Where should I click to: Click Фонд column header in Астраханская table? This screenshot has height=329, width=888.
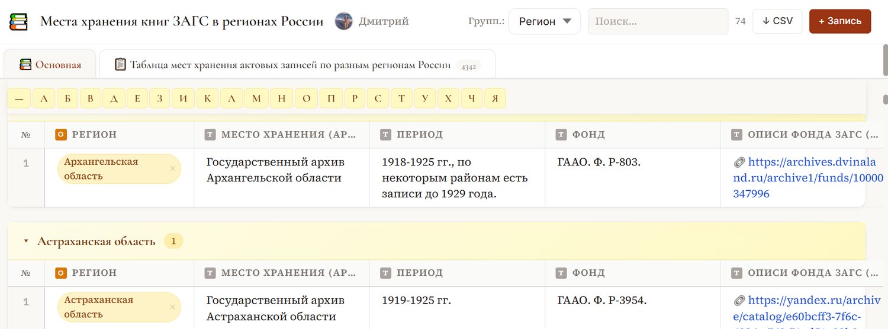pyautogui.click(x=633, y=273)
